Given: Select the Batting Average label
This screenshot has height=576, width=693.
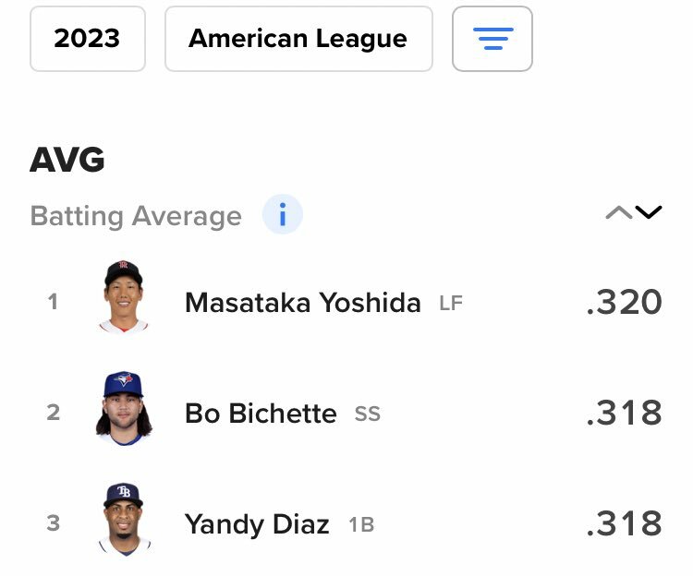Looking at the screenshot, I should [x=136, y=216].
